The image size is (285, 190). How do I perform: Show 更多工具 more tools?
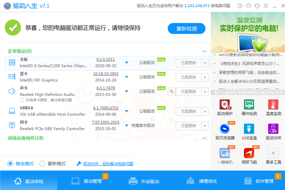pos(274,155)
